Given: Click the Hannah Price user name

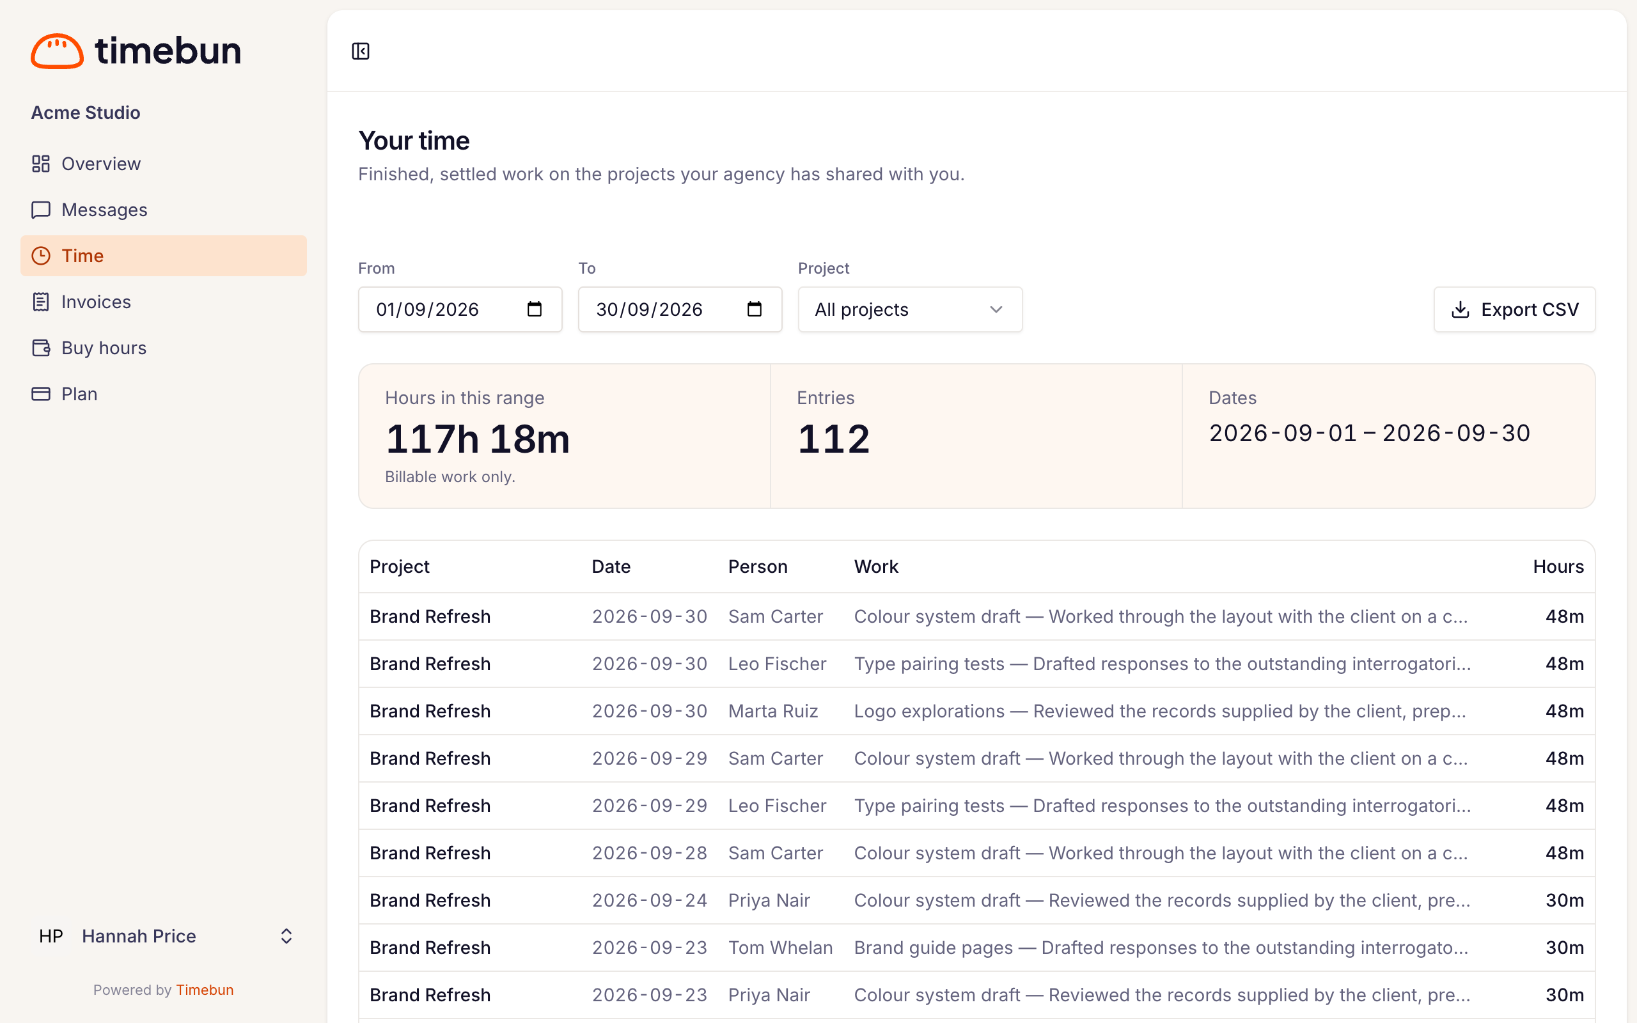Looking at the screenshot, I should [139, 935].
